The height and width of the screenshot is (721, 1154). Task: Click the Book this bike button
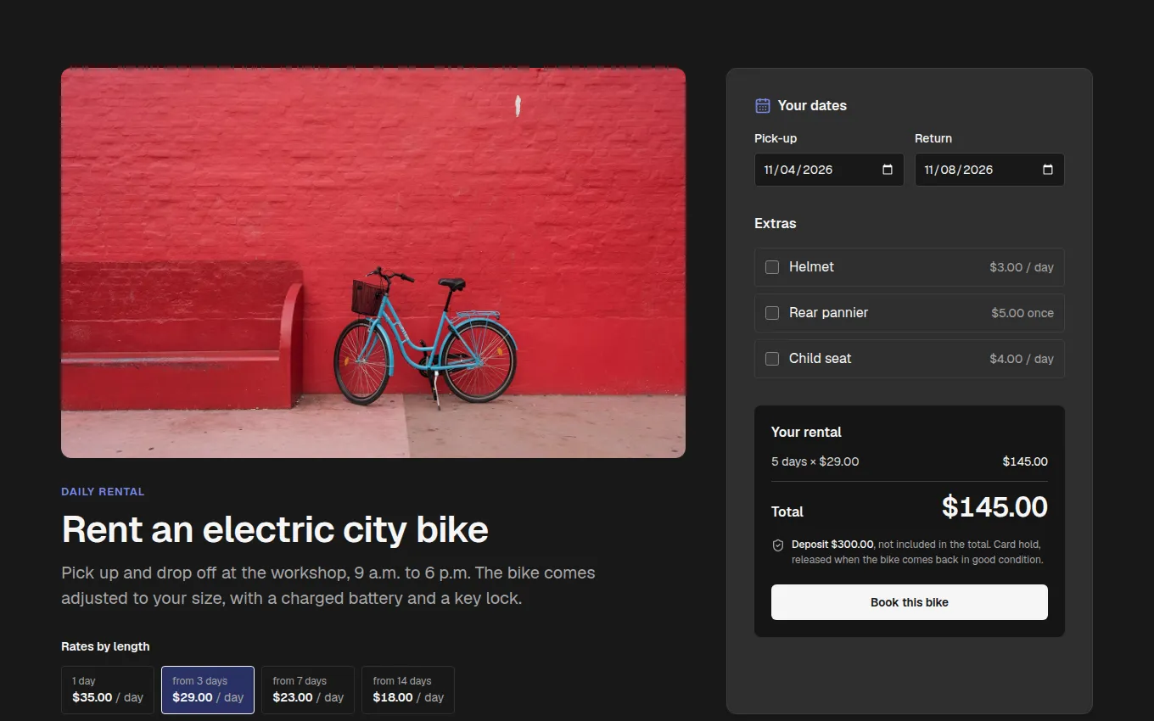pyautogui.click(x=910, y=602)
